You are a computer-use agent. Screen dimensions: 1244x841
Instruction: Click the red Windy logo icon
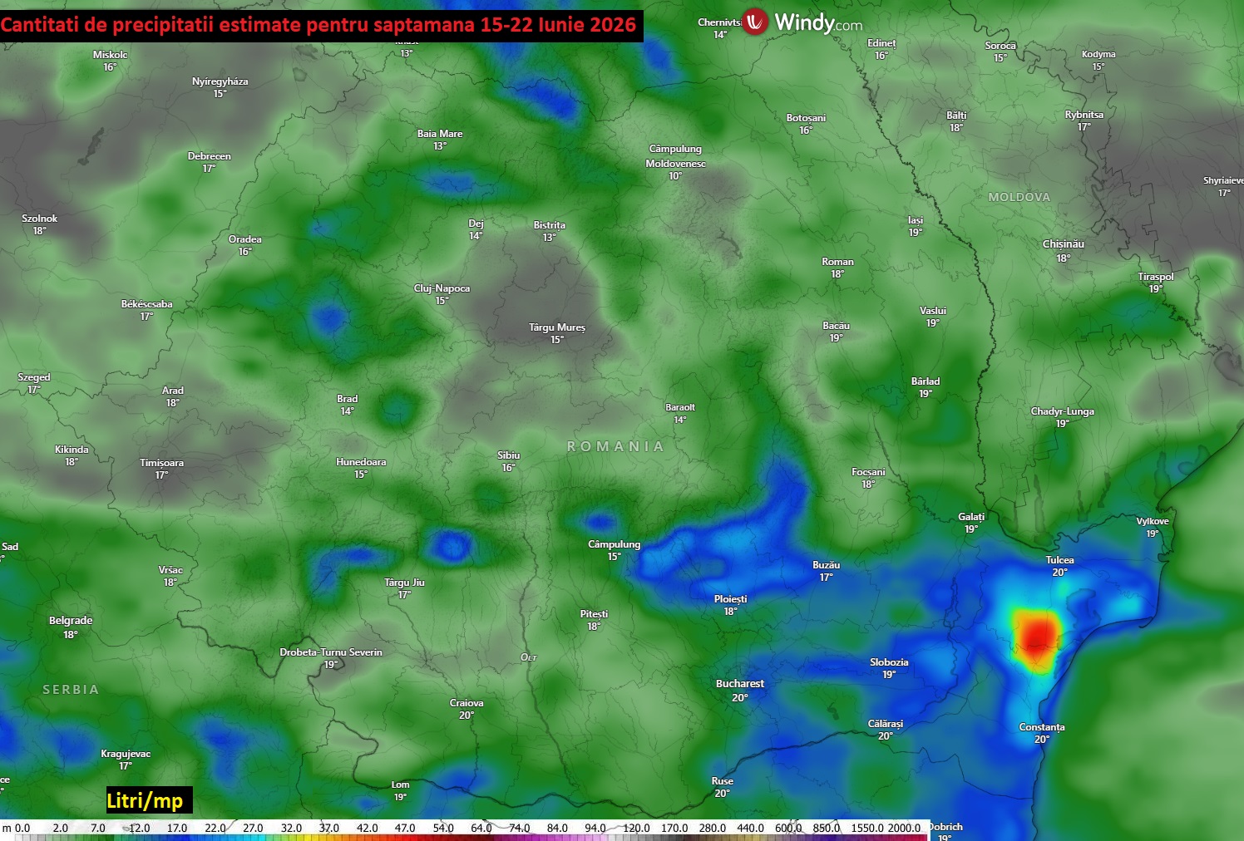pos(754,22)
